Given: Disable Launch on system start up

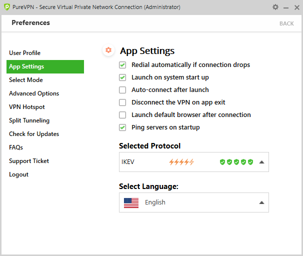Looking at the screenshot, I should [122, 77].
